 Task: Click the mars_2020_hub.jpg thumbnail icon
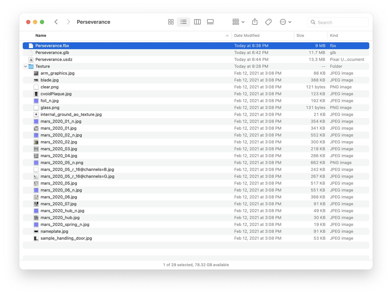click(x=36, y=218)
